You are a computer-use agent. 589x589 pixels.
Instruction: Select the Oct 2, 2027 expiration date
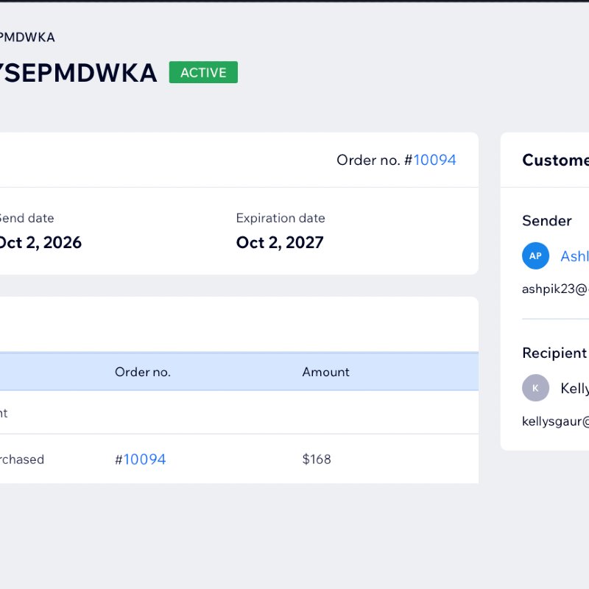tap(280, 243)
